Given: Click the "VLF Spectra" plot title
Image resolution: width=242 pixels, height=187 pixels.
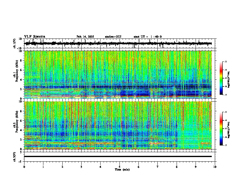Looking at the screenshot, I should click(x=35, y=37).
